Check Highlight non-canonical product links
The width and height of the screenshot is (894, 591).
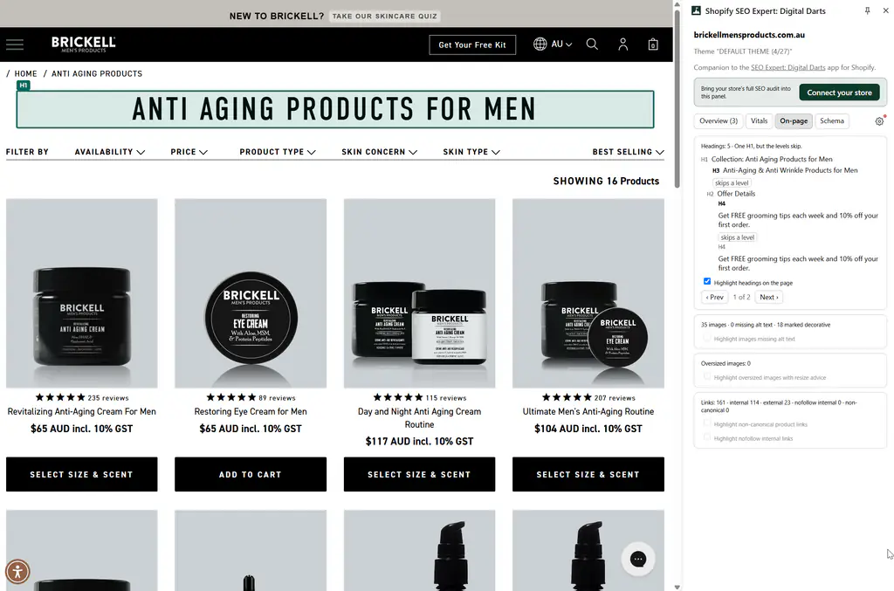point(707,423)
